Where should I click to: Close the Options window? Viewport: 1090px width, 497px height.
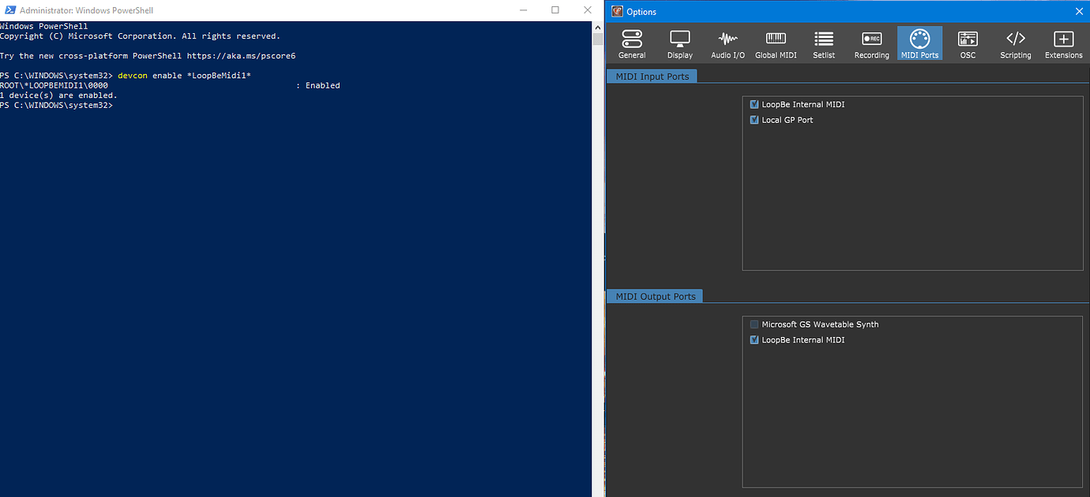click(1079, 11)
